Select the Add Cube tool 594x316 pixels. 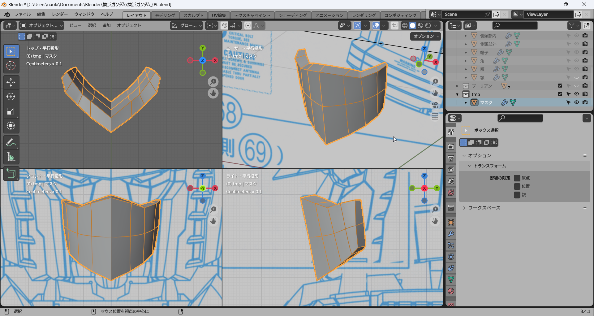(11, 174)
